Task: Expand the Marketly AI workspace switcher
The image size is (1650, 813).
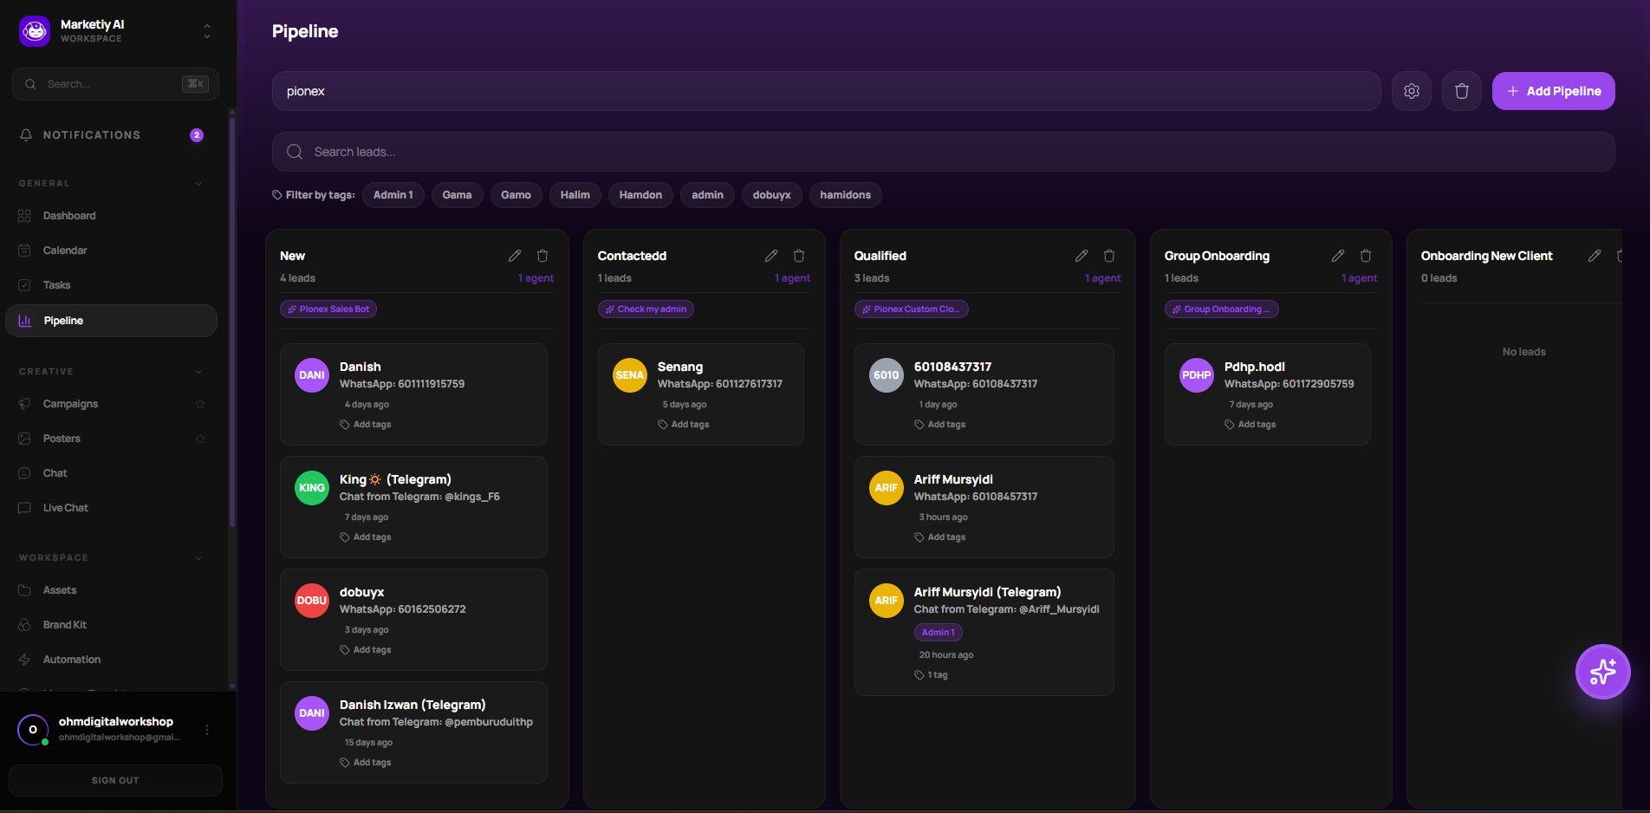Action: pyautogui.click(x=206, y=31)
